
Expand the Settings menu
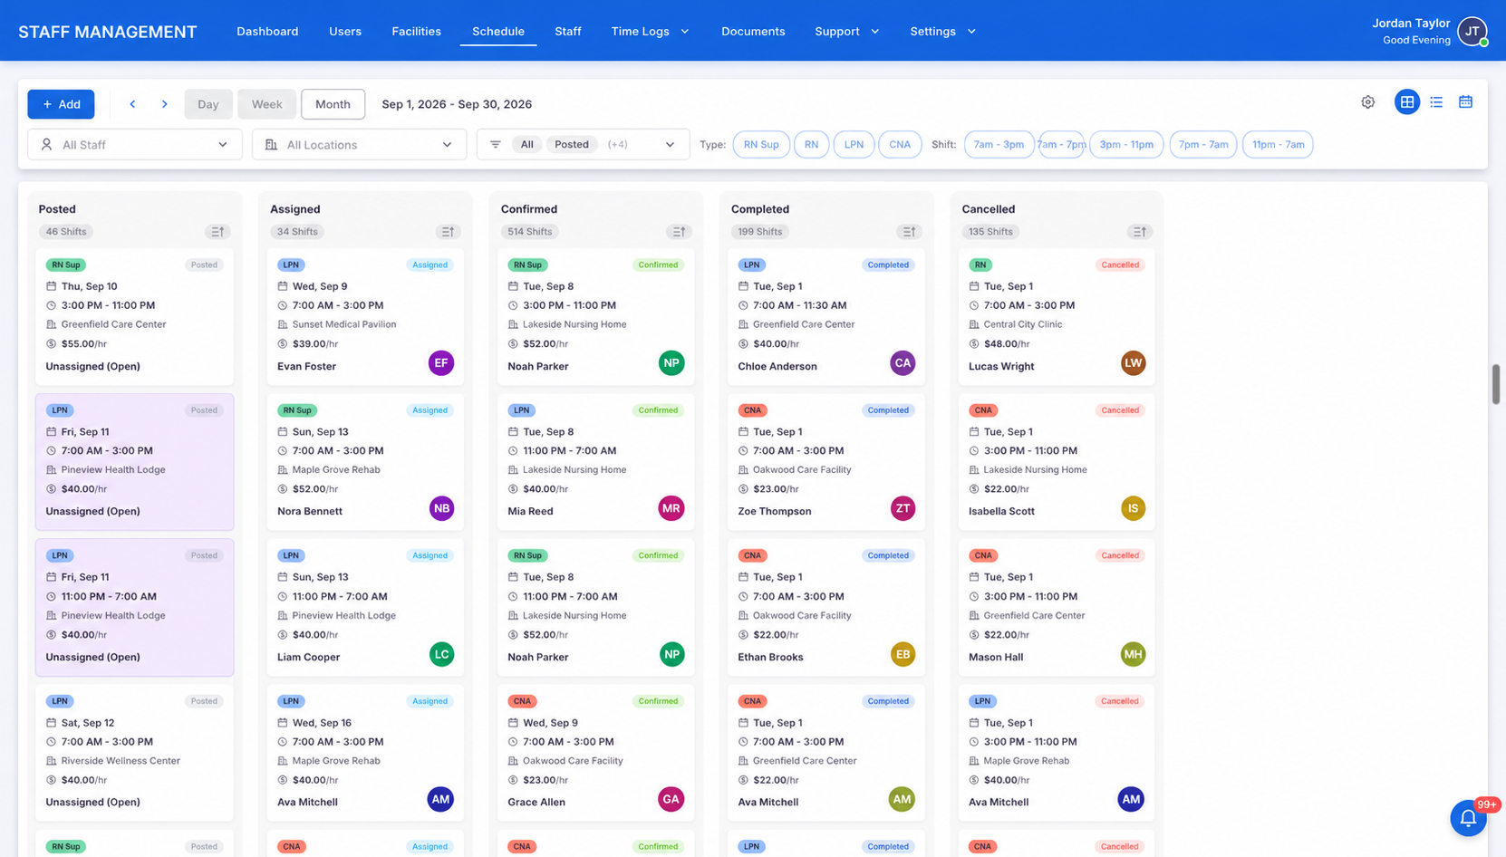(x=942, y=32)
